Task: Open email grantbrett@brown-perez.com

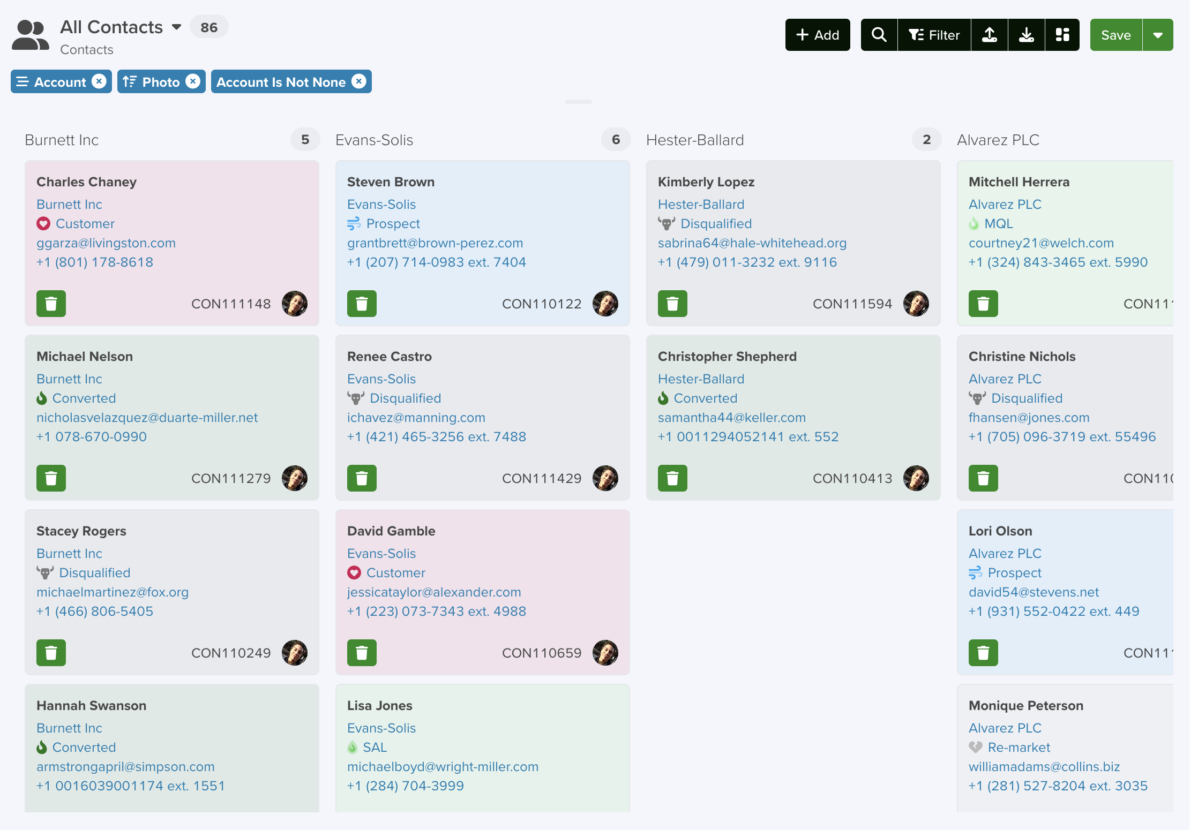Action: coord(435,243)
